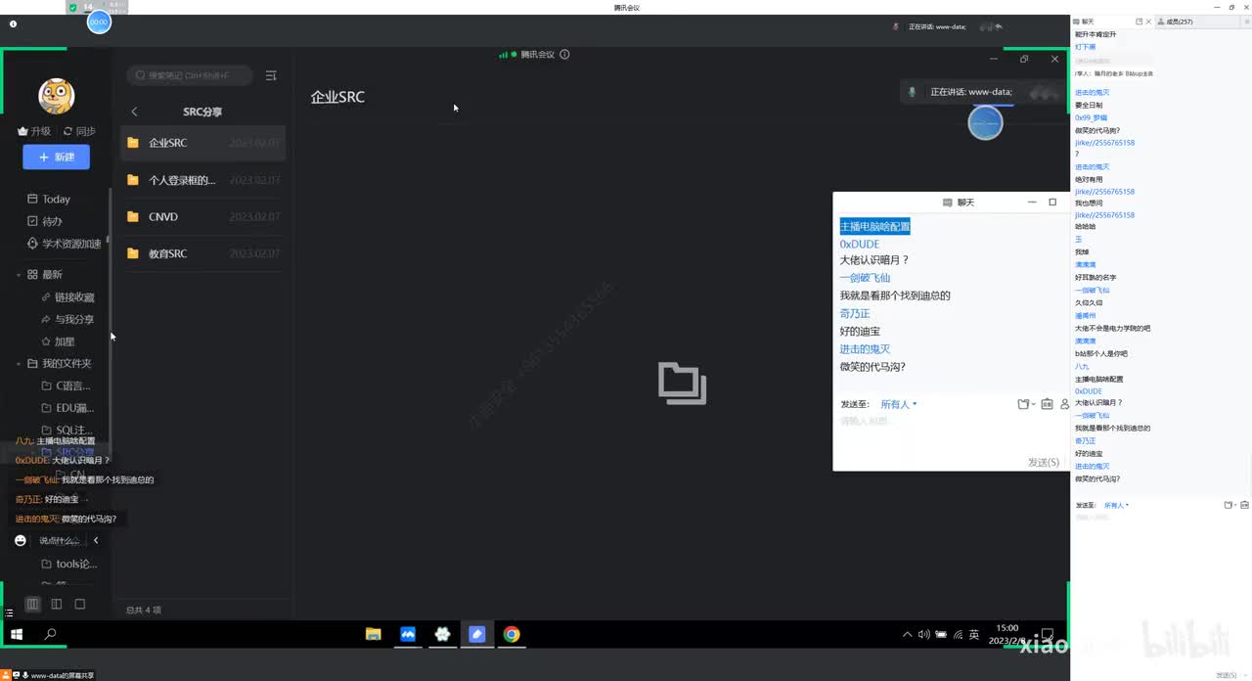Switch to the 成员(257) tab
Image resolution: width=1252 pixels, height=681 pixels.
1178,22
